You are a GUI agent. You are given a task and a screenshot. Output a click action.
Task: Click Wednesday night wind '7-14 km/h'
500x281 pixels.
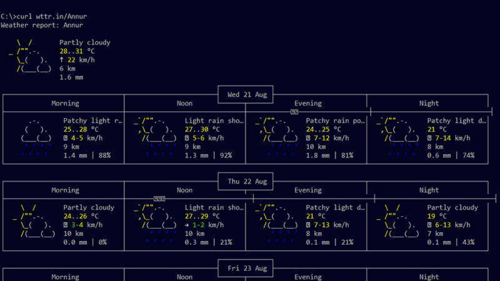(452, 138)
